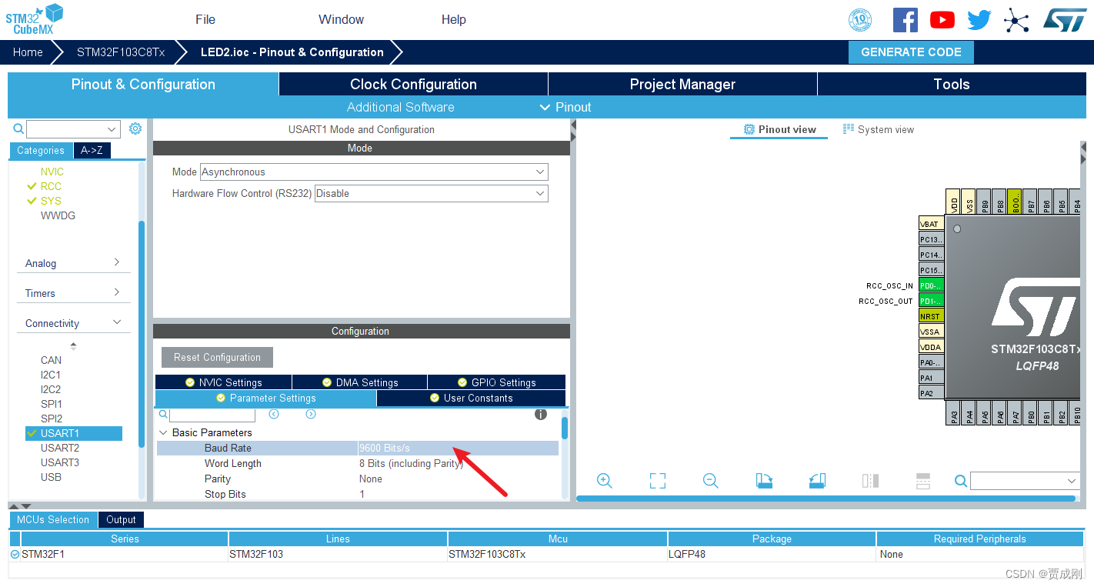The height and width of the screenshot is (587, 1094).
Task: Select USART2 in Connectivity list
Action: tap(60, 448)
